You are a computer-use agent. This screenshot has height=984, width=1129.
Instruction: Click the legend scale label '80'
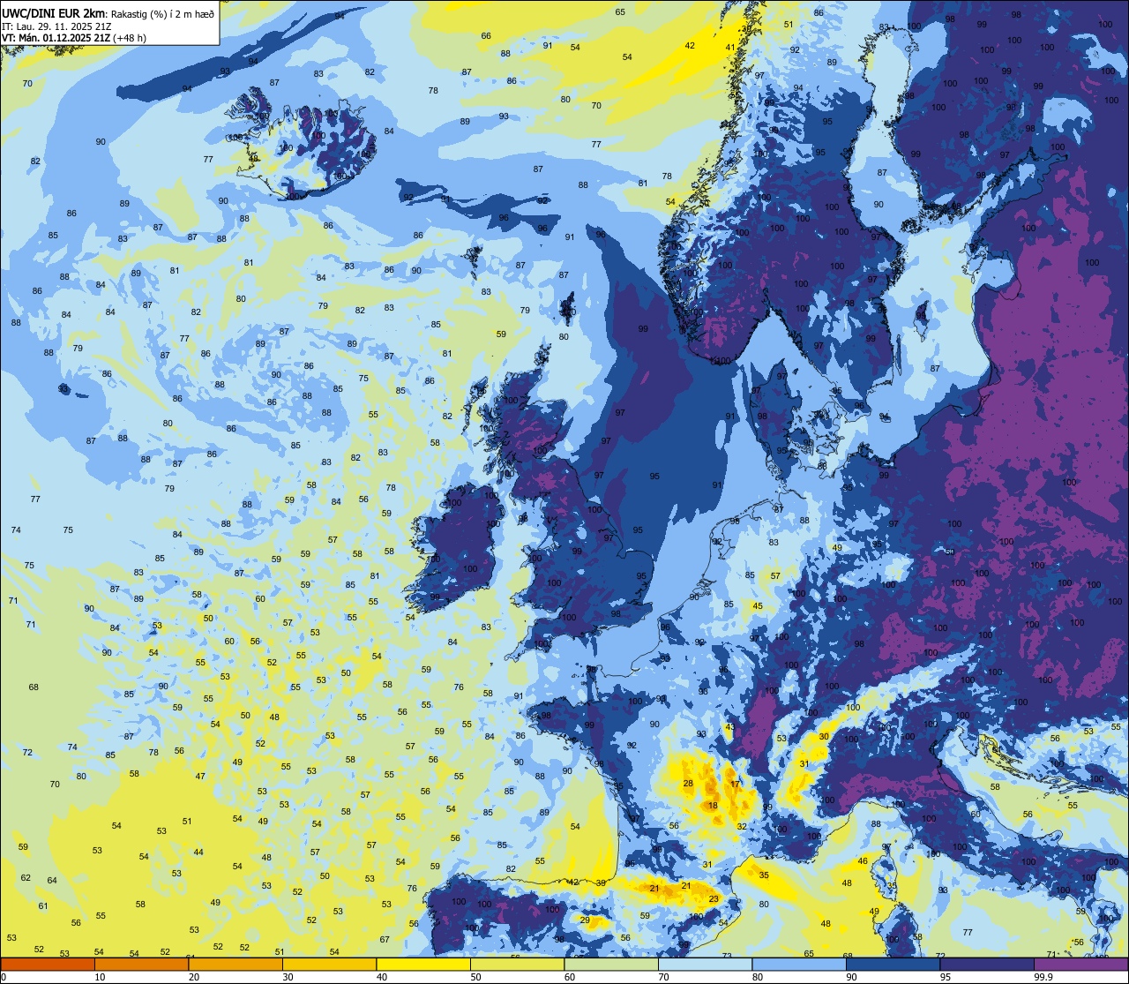pyautogui.click(x=758, y=977)
